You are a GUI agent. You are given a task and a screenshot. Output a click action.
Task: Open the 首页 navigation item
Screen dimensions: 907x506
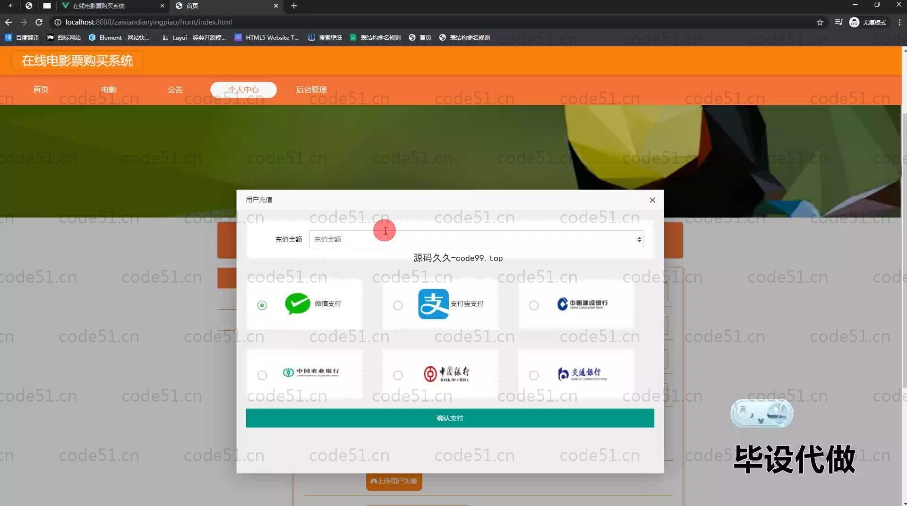(41, 90)
